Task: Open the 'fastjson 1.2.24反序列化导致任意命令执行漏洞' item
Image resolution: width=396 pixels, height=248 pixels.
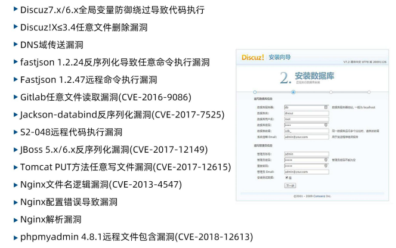Action: pyautogui.click(x=115, y=63)
